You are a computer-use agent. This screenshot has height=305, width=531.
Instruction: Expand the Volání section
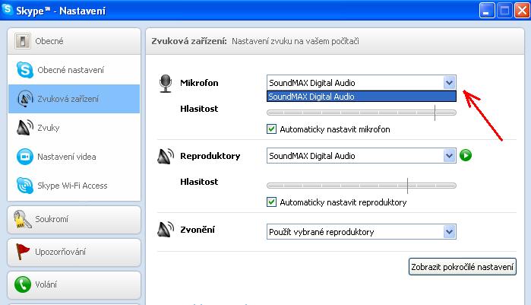(74, 284)
